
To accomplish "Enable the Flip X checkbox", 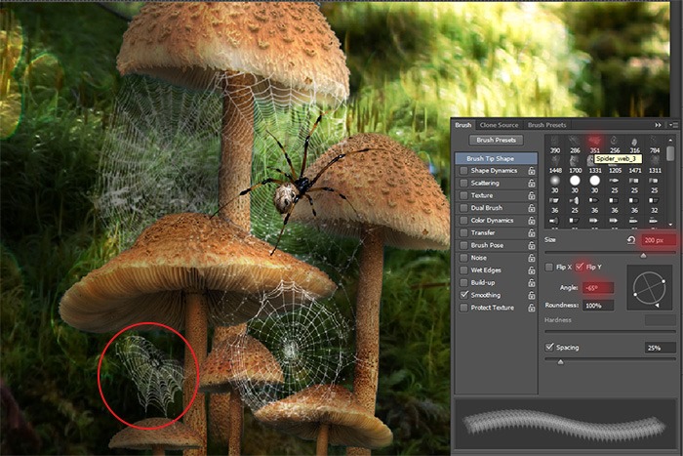I will 548,267.
